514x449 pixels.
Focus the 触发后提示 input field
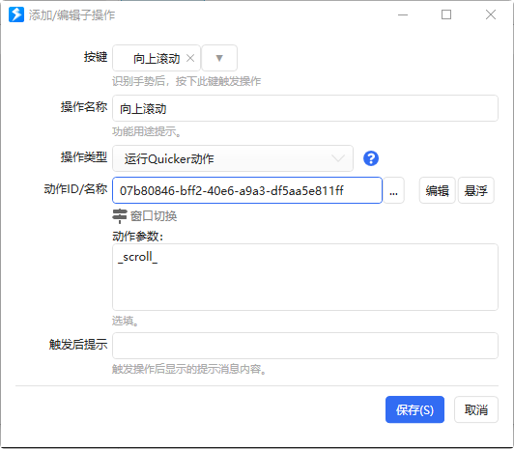(305, 346)
